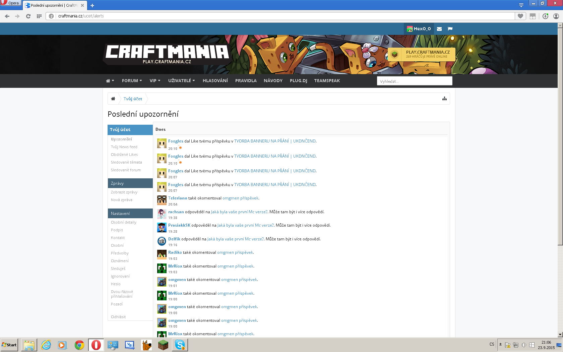Image resolution: width=563 pixels, height=352 pixels.
Task: Open Obdržené Likes in sidebar
Action: [x=124, y=155]
